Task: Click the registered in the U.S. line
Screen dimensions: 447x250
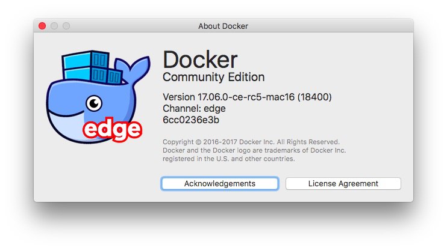Action: [228, 159]
